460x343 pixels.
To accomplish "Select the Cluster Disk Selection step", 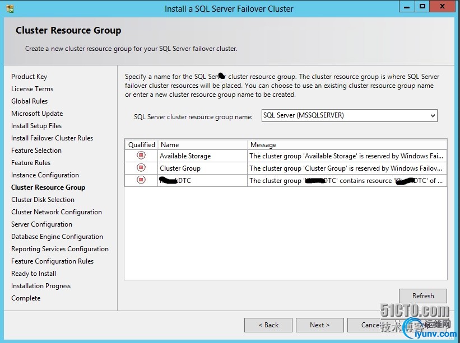I will point(43,199).
